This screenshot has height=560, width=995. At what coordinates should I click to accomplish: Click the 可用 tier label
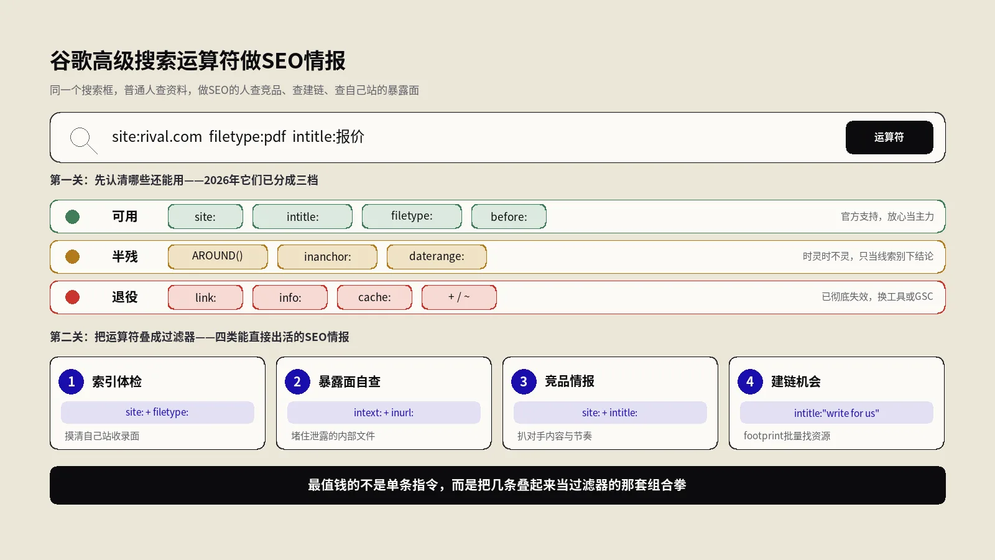tap(124, 217)
